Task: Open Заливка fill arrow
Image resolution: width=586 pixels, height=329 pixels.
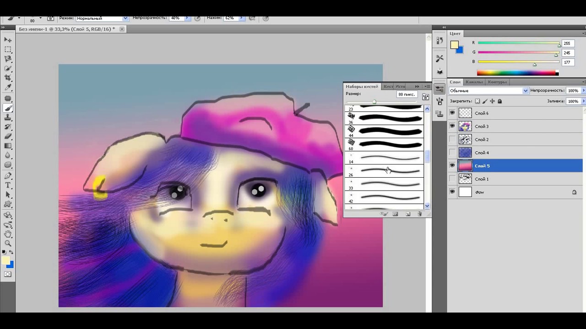Action: tap(583, 101)
